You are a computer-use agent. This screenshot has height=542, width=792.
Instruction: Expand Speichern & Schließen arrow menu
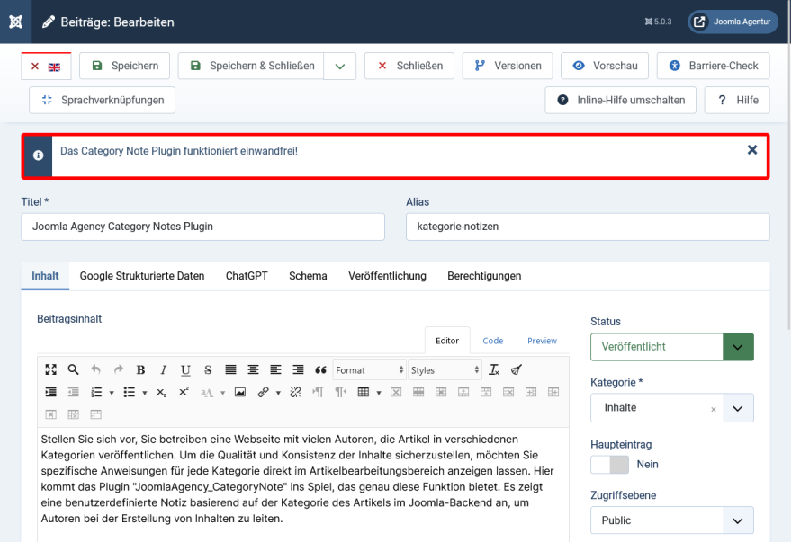point(339,66)
